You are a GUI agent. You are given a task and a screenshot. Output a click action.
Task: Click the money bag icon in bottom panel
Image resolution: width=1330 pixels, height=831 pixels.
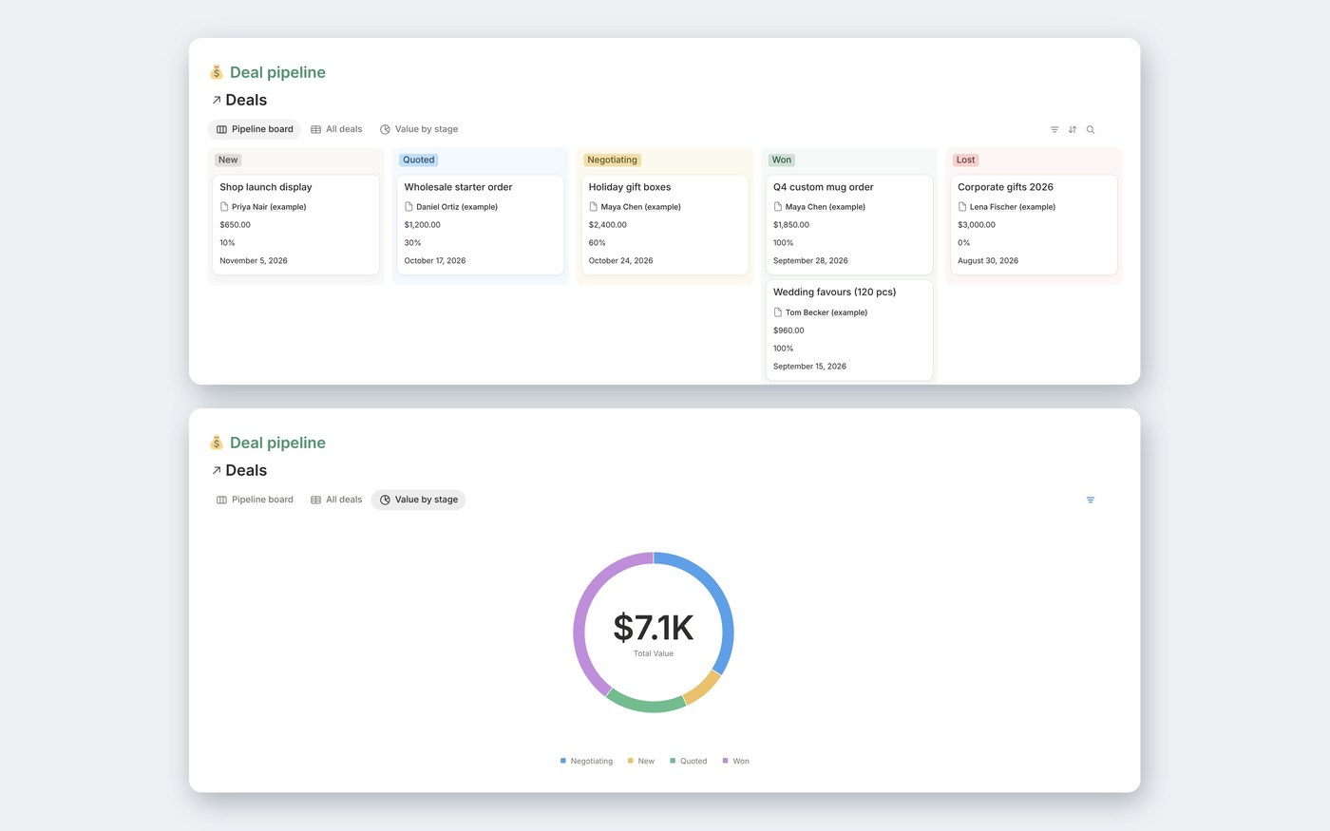[217, 443]
